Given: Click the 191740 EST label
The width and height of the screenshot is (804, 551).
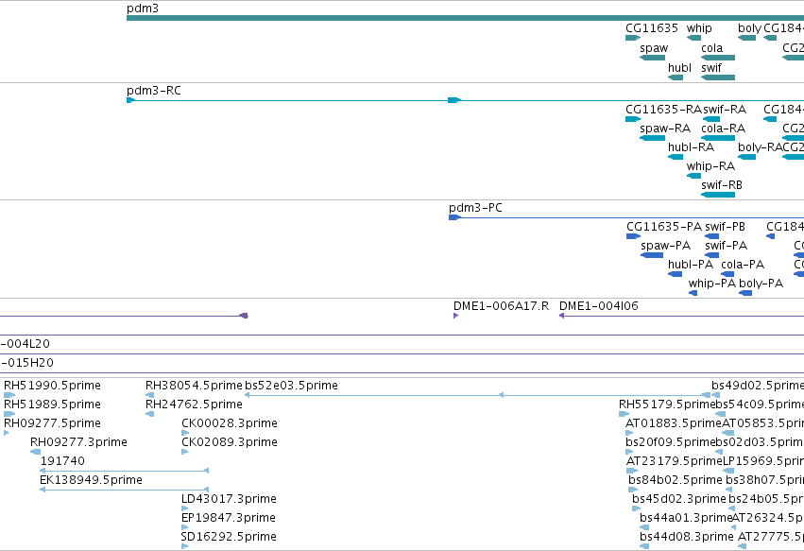Looking at the screenshot, I should click(x=62, y=461).
